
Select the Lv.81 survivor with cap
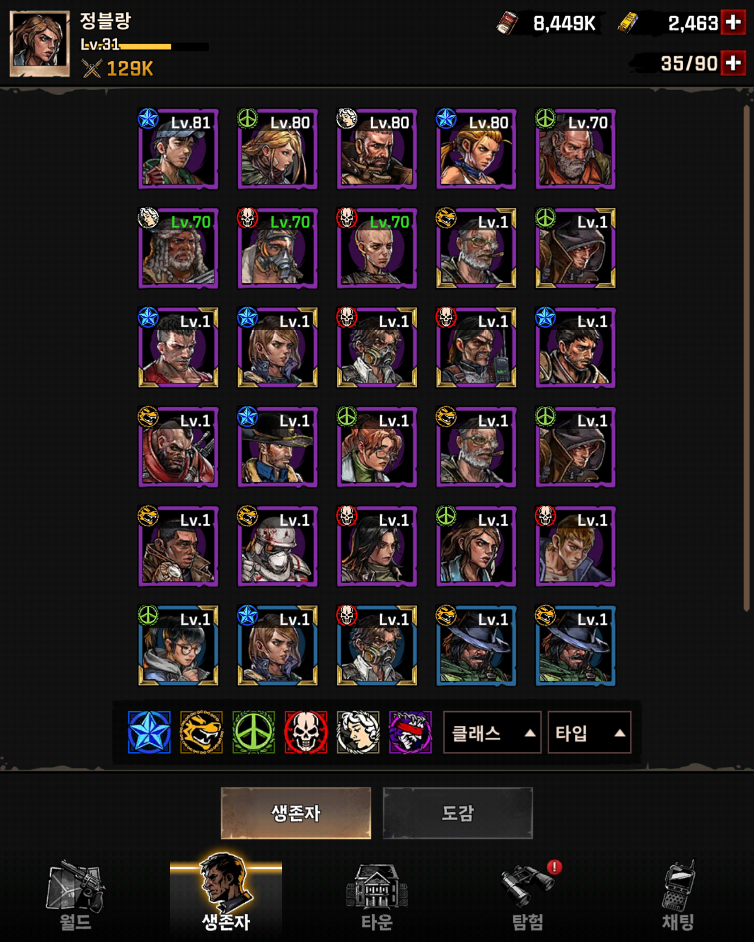(178, 148)
